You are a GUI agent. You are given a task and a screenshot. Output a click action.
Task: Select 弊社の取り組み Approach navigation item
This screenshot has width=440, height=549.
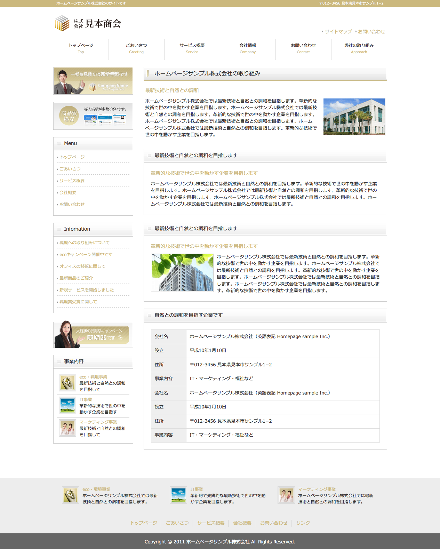coord(359,48)
